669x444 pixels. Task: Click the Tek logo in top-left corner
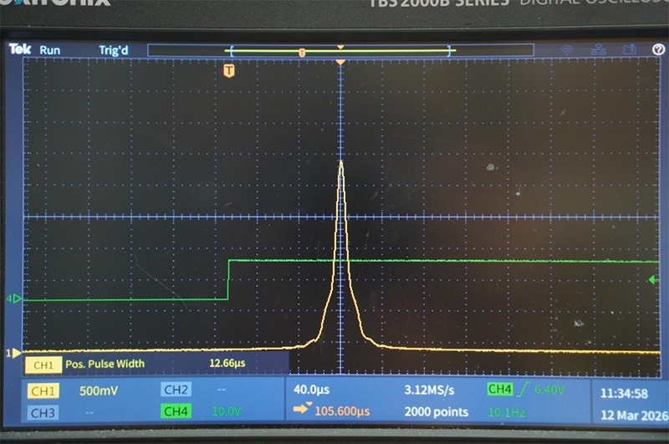[20, 50]
